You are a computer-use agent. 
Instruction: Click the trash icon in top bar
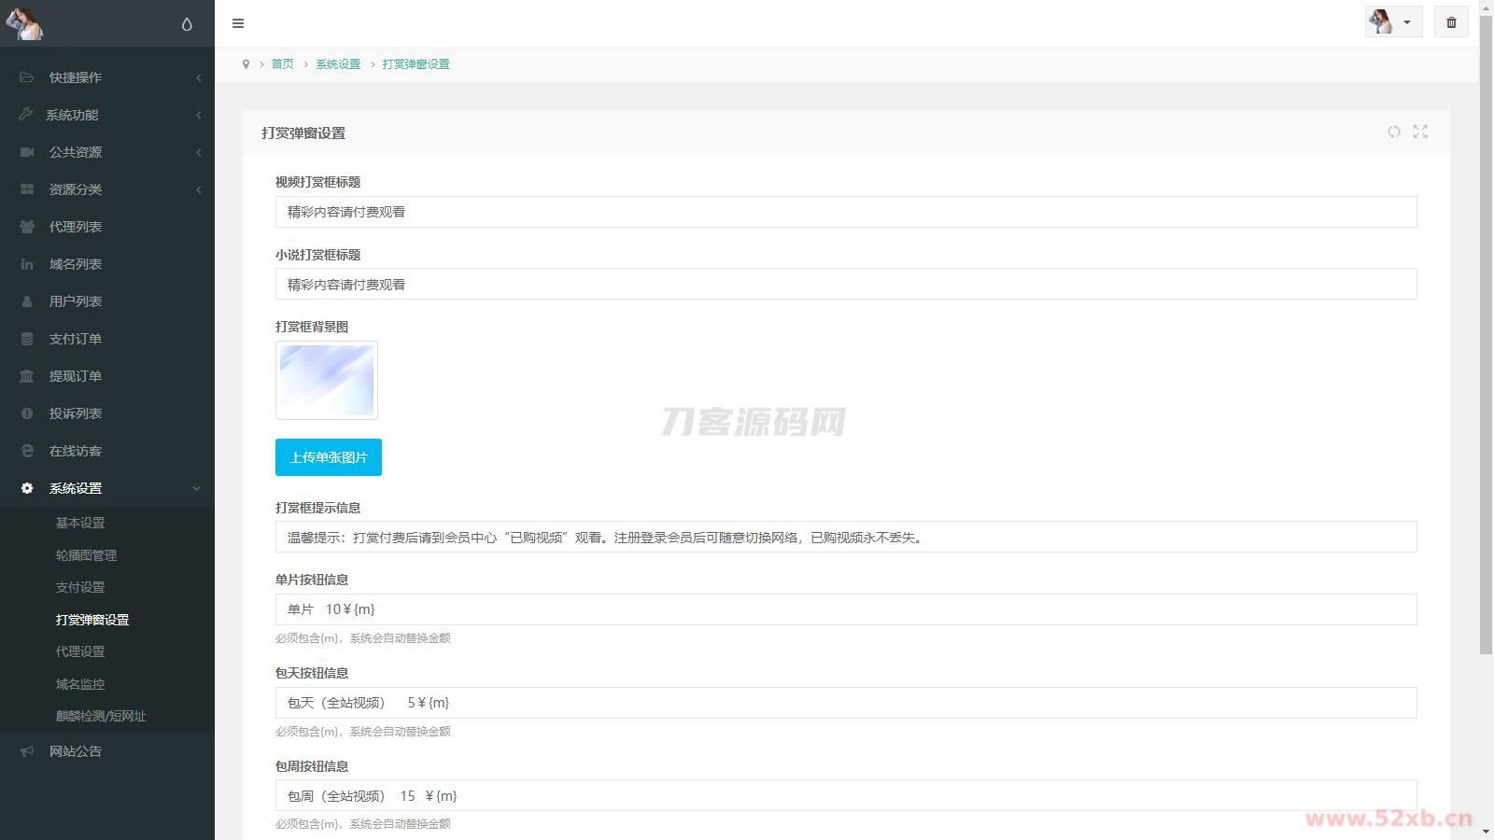1451,22
